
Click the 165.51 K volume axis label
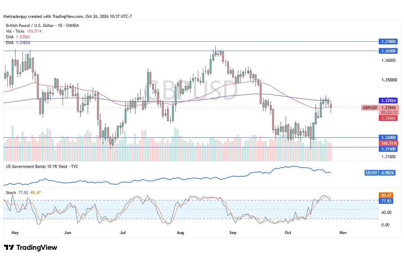(x=389, y=143)
